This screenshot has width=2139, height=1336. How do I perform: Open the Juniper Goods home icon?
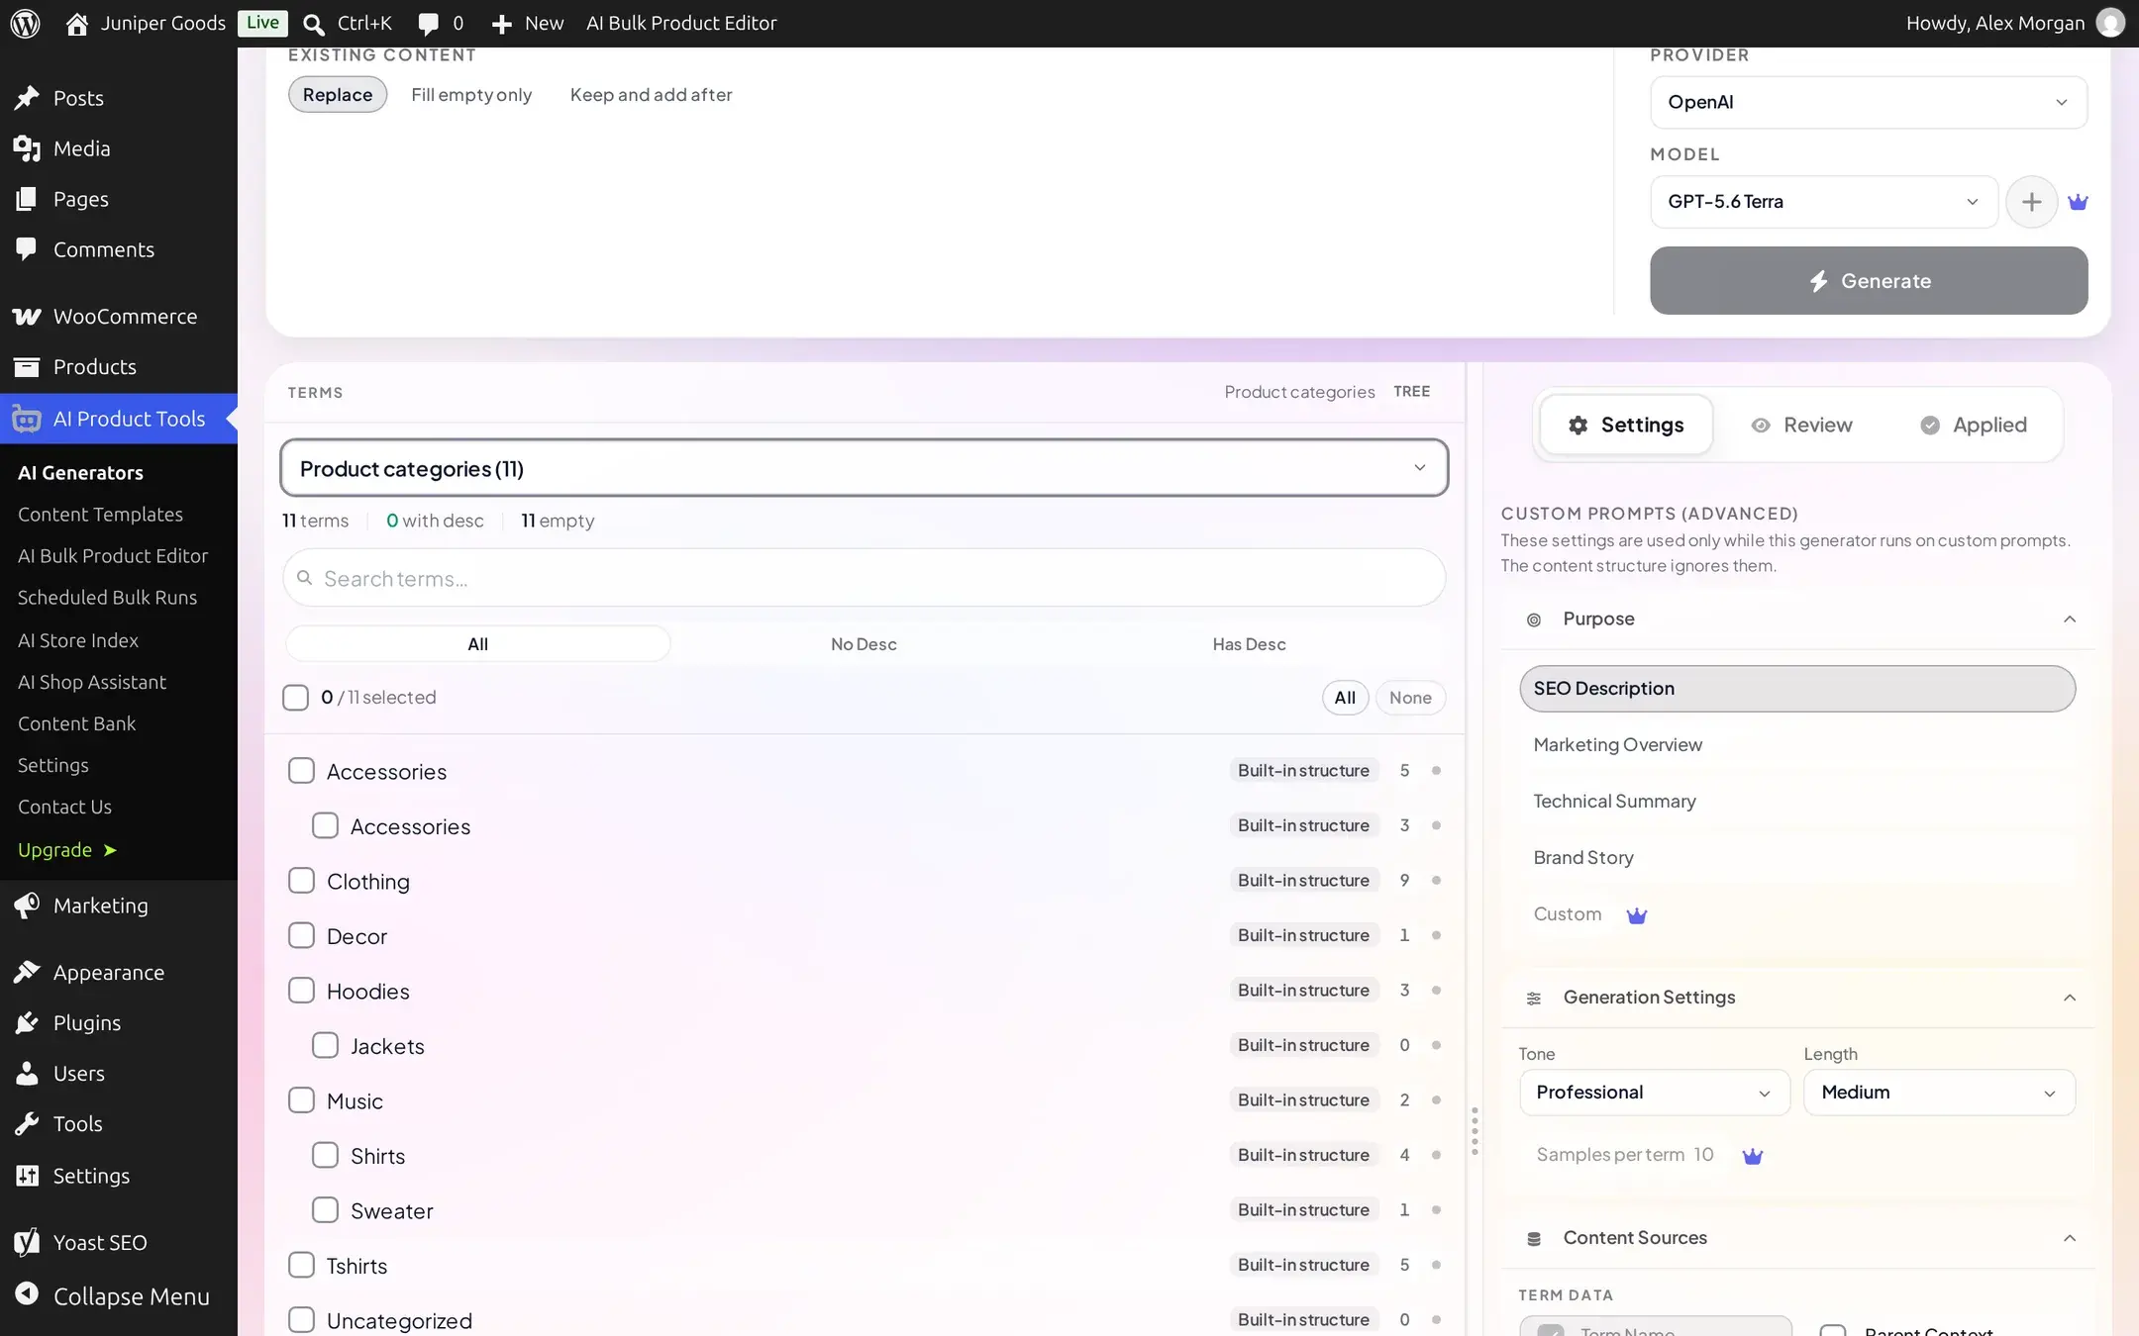click(77, 23)
